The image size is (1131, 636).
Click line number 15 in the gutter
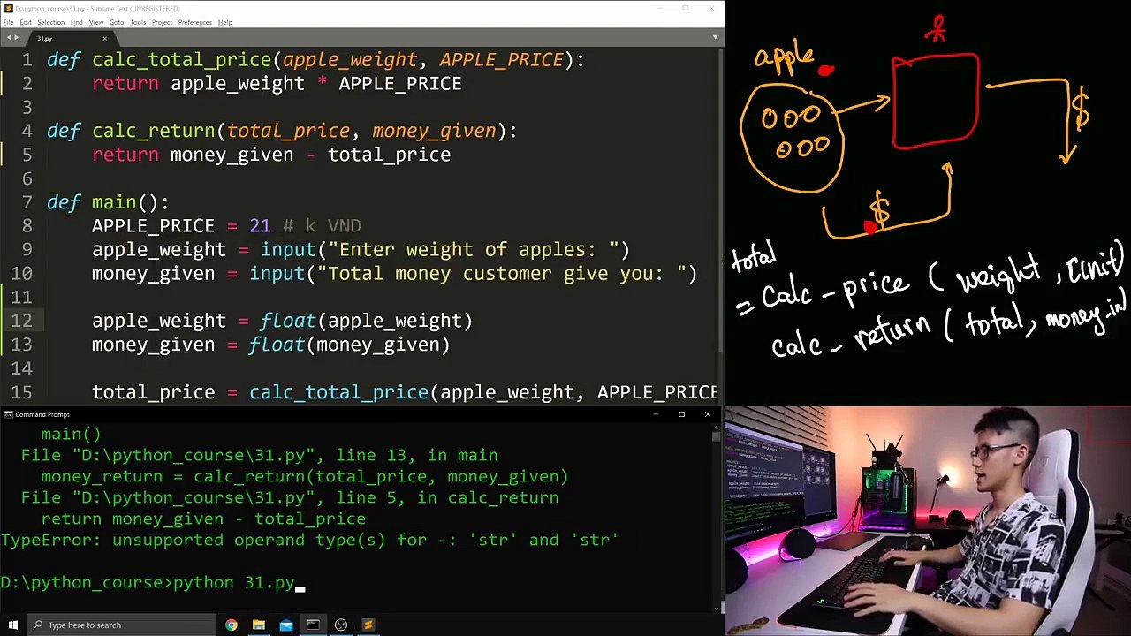[x=22, y=392]
